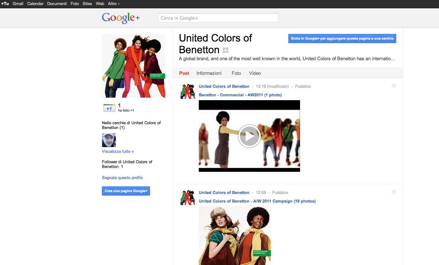Click Segnala questo profilo link

pos(122,178)
